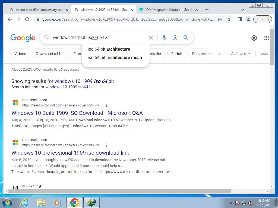Open network status tray icon
This screenshot has height=208, width=278.
[244, 203]
